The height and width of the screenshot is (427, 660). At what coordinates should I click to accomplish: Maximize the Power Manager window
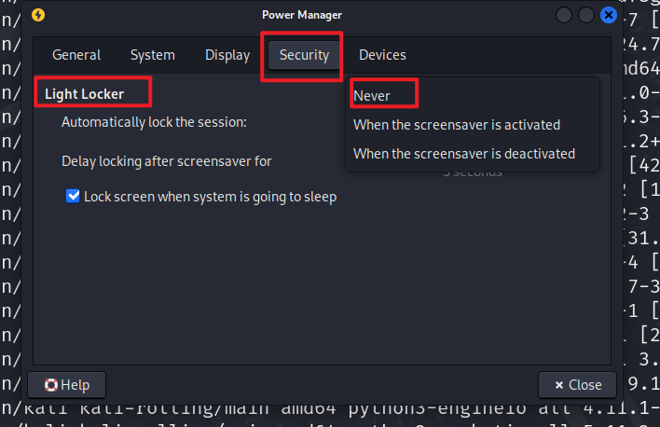[586, 16]
